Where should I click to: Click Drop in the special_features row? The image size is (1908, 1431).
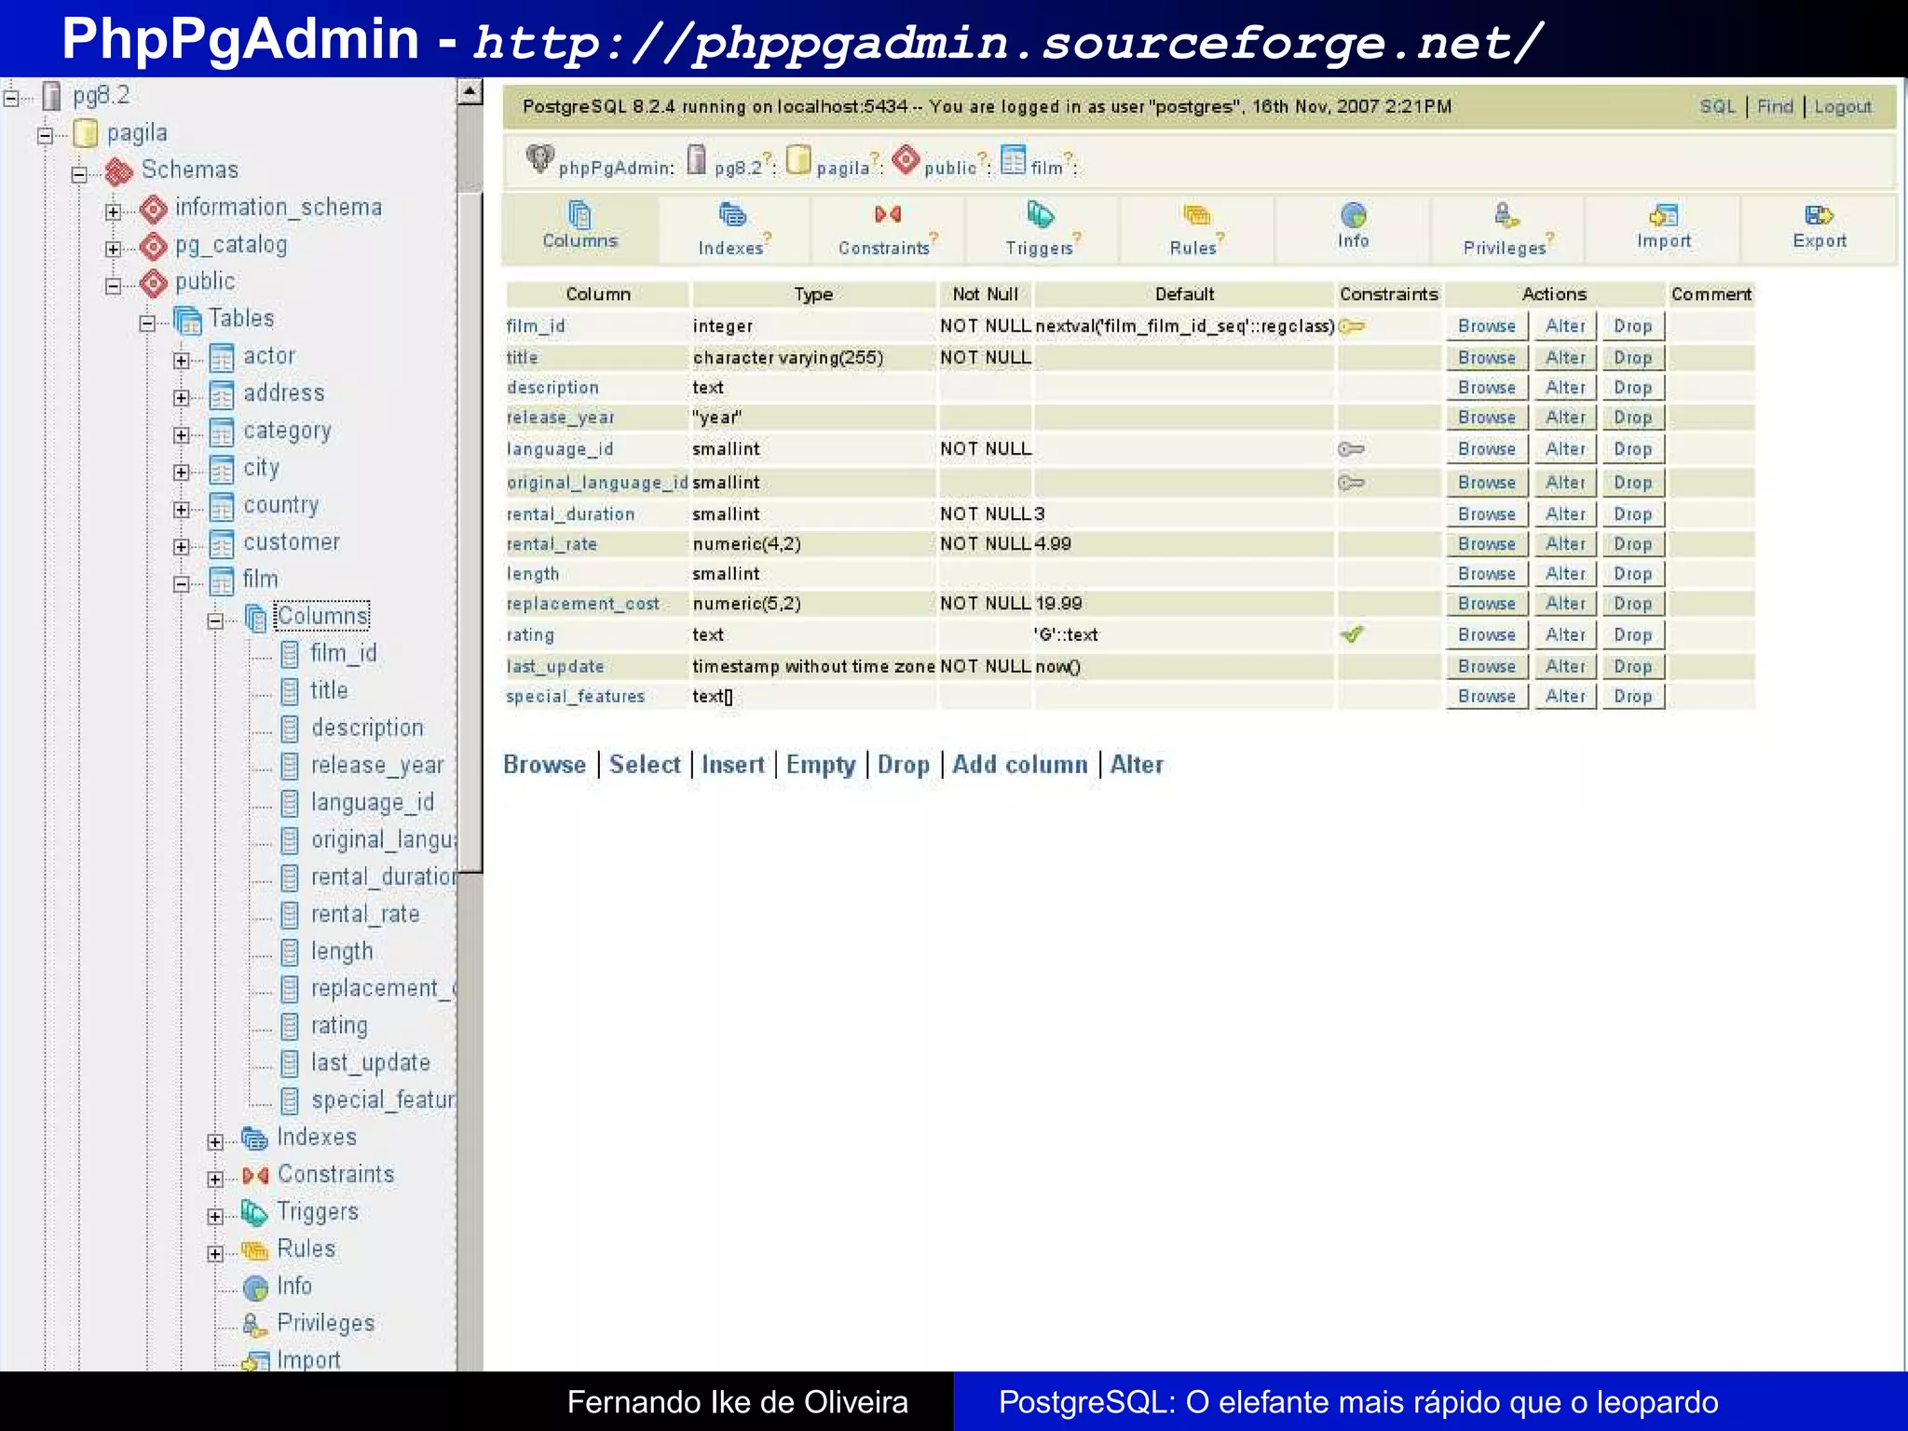point(1632,696)
